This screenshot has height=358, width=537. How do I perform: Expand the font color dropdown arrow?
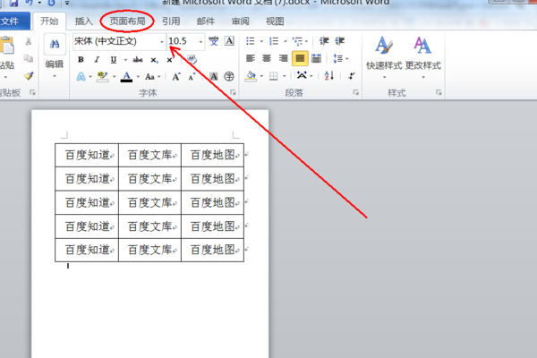point(138,77)
